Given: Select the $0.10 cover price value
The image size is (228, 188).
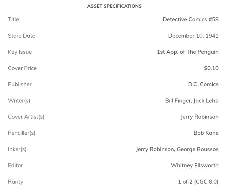Looking at the screenshot, I should (211, 68).
